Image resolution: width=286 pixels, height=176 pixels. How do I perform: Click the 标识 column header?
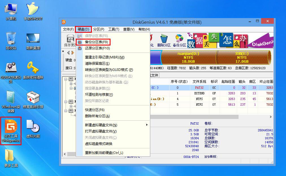[x=214, y=82]
